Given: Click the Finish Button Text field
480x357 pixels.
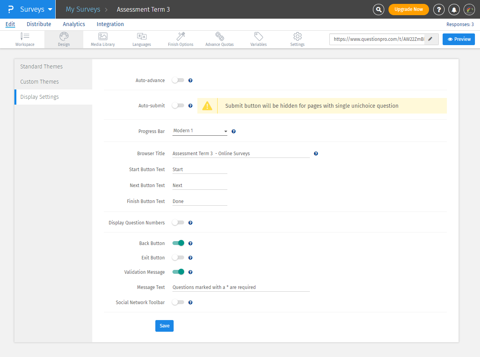Looking at the screenshot, I should [x=200, y=201].
